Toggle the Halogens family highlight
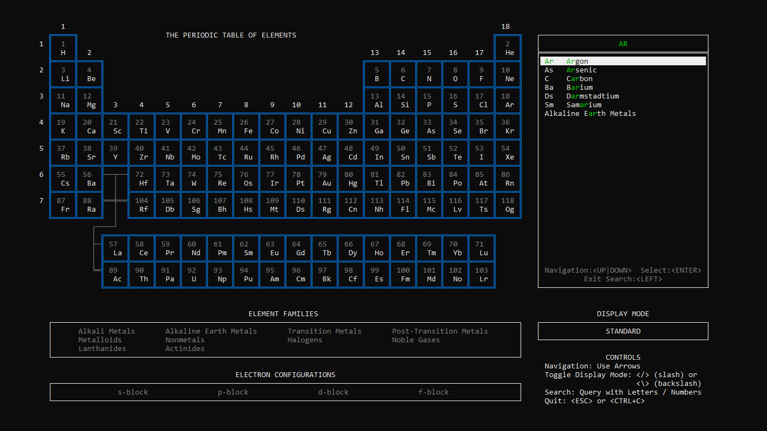Viewport: 767px width, 431px height. point(305,340)
